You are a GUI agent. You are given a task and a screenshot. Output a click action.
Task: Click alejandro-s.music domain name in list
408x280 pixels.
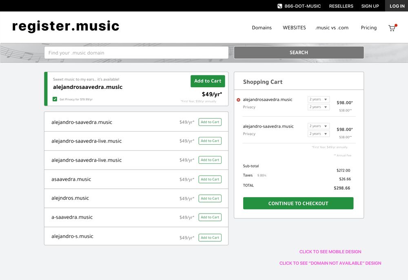pyautogui.click(x=72, y=236)
